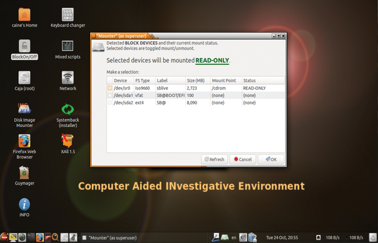
Task: Sort by the Label column header
Action: tap(171, 81)
